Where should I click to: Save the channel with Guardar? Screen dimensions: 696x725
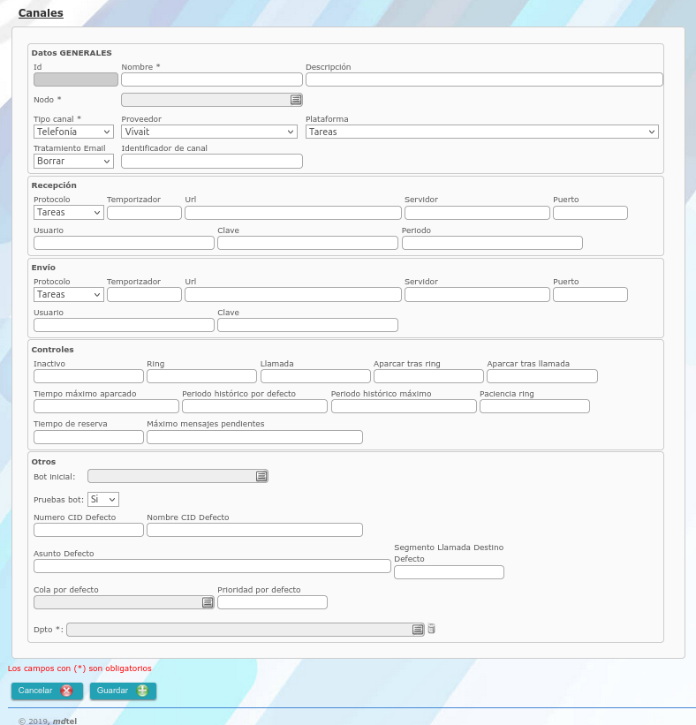pos(123,691)
